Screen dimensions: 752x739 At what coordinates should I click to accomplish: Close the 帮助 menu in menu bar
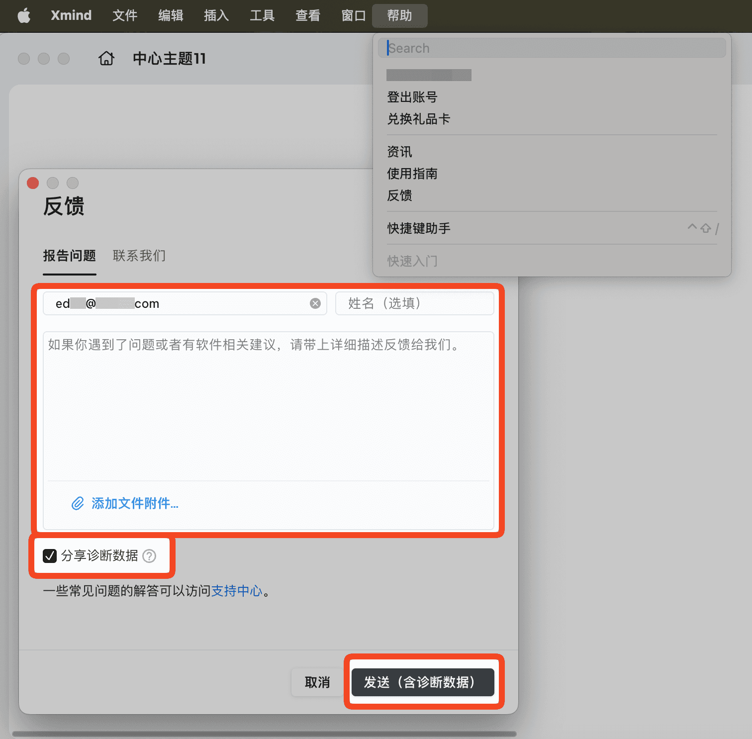(399, 15)
